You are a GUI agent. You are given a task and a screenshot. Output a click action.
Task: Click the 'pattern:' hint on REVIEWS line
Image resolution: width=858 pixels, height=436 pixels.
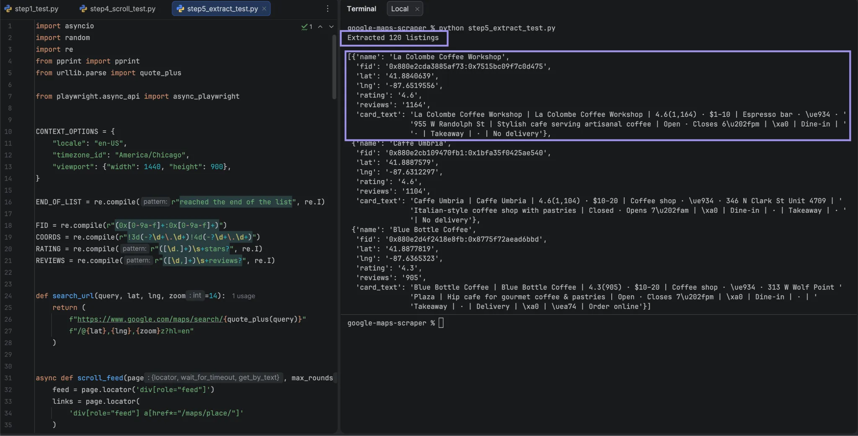click(x=138, y=261)
